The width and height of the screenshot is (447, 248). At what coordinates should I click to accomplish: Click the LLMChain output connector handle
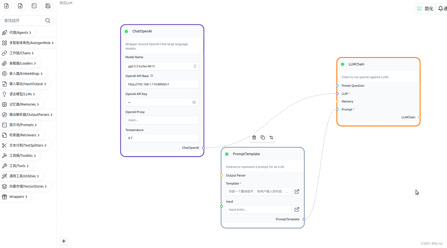[x=420, y=117]
